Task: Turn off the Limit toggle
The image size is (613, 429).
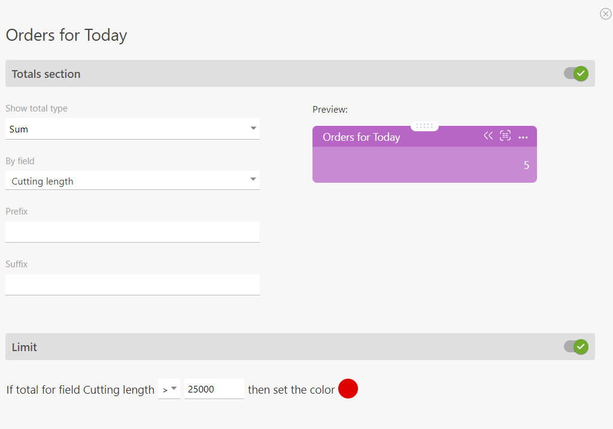Action: (576, 347)
